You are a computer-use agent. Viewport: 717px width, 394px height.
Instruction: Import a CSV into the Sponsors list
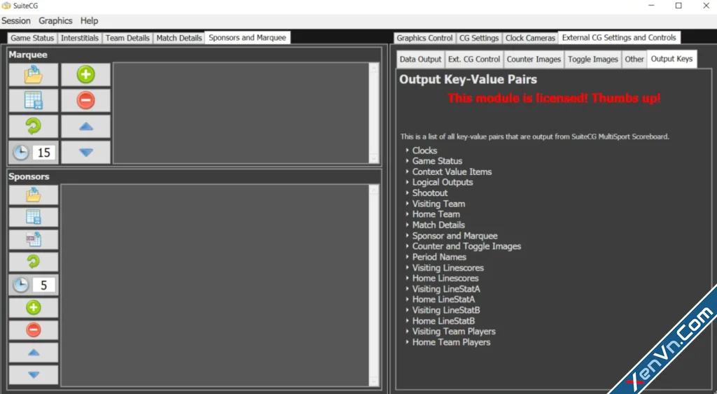pyautogui.click(x=34, y=239)
